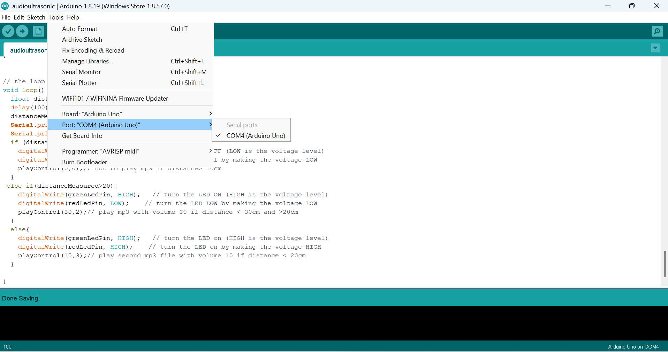Select Burn Bootloader option
This screenshot has width=668, height=352.
85,162
